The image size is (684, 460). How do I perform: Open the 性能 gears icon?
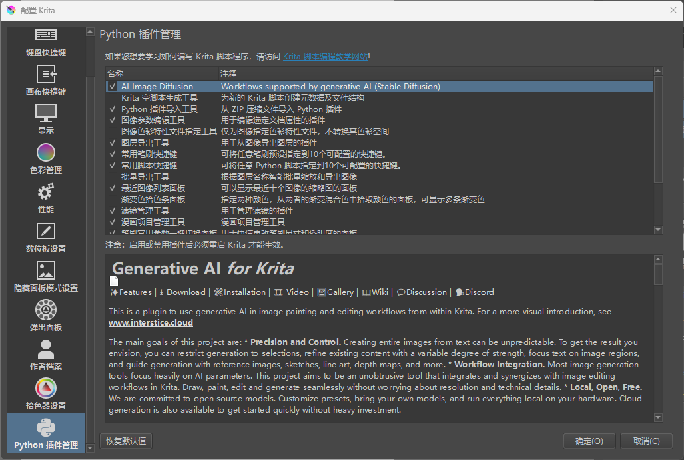pos(46,192)
